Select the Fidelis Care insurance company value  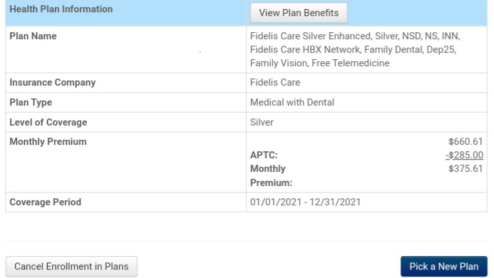(x=275, y=82)
